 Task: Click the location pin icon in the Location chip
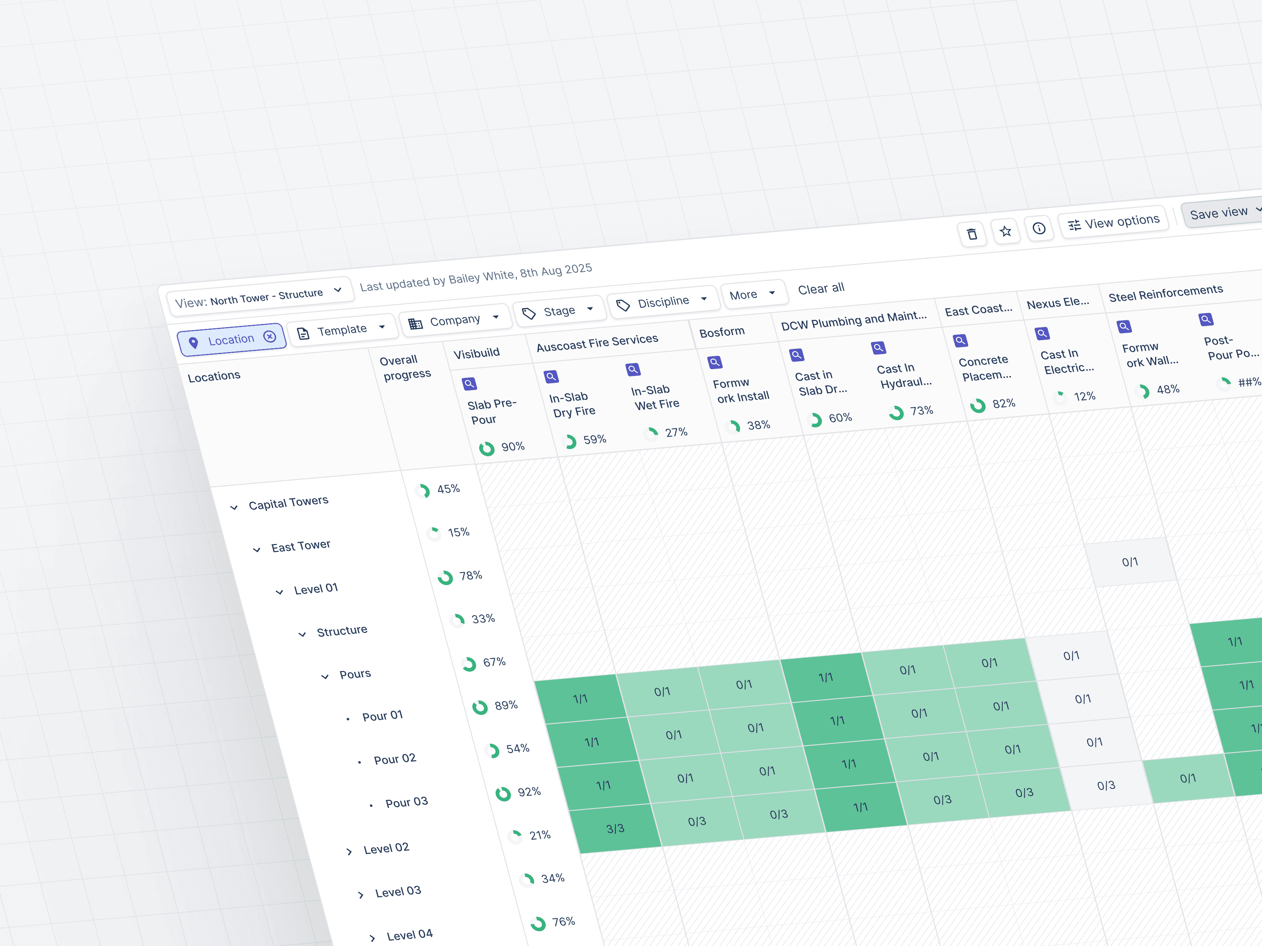[x=195, y=343]
